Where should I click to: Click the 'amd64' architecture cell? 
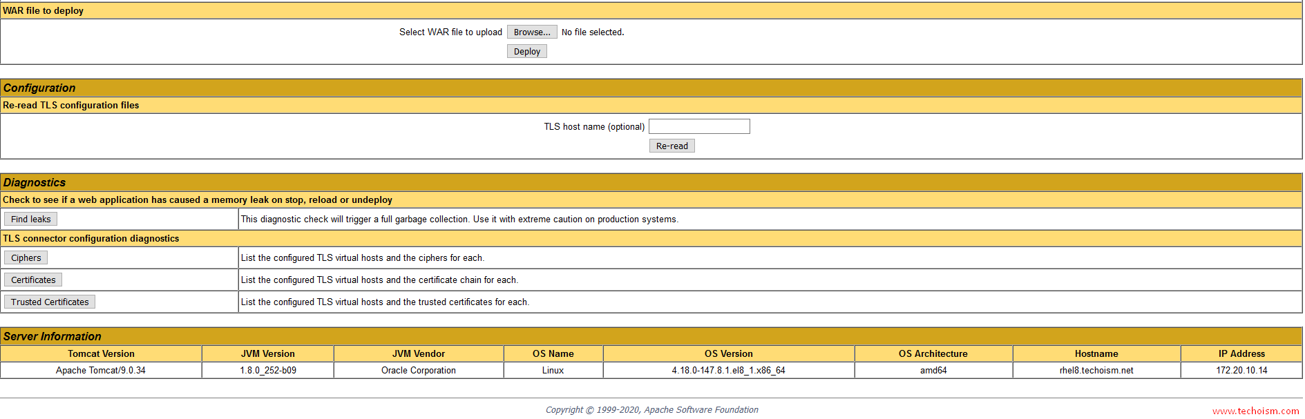[x=933, y=370]
